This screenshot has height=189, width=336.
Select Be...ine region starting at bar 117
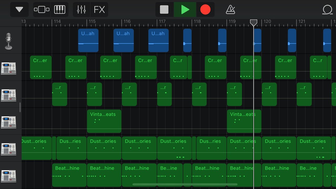(170, 175)
